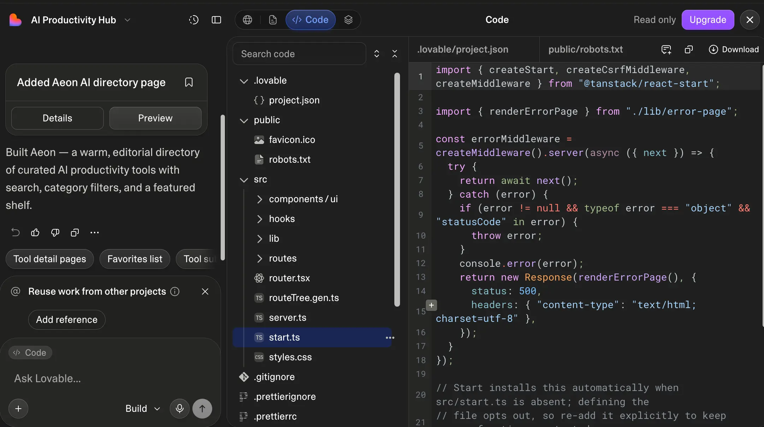The height and width of the screenshot is (427, 764).
Task: Click the plus icon on line 15
Action: [x=431, y=305]
